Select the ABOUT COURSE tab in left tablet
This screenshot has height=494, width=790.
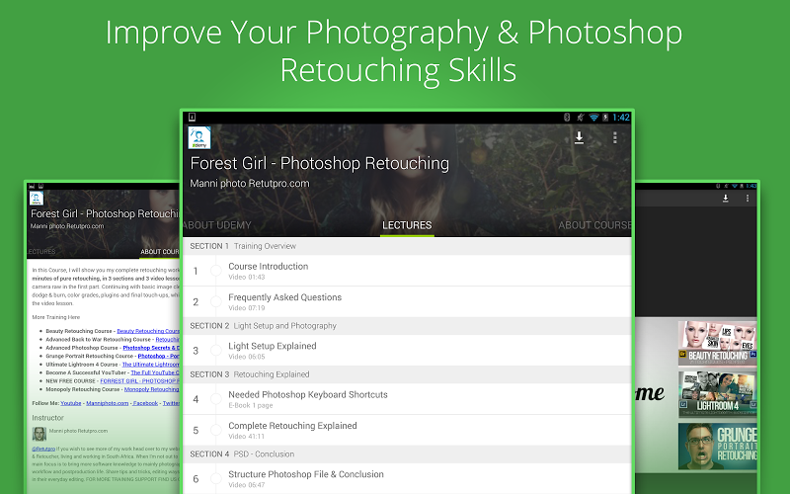(x=159, y=252)
